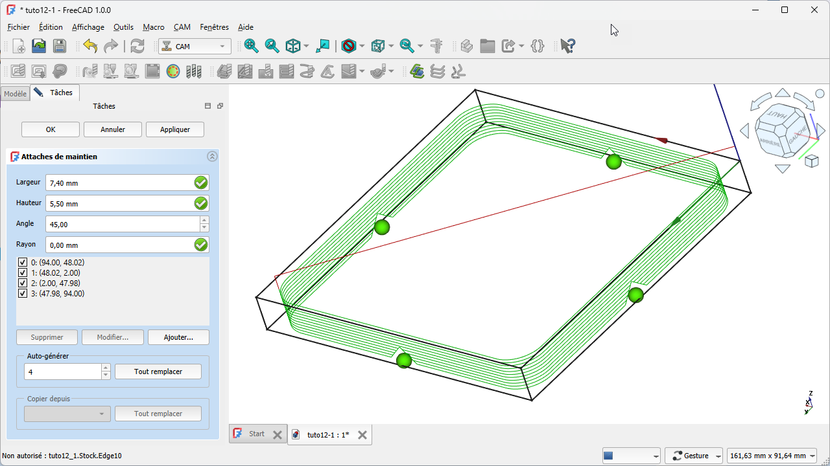
Task: Open the macro curly braces icon
Action: [537, 46]
